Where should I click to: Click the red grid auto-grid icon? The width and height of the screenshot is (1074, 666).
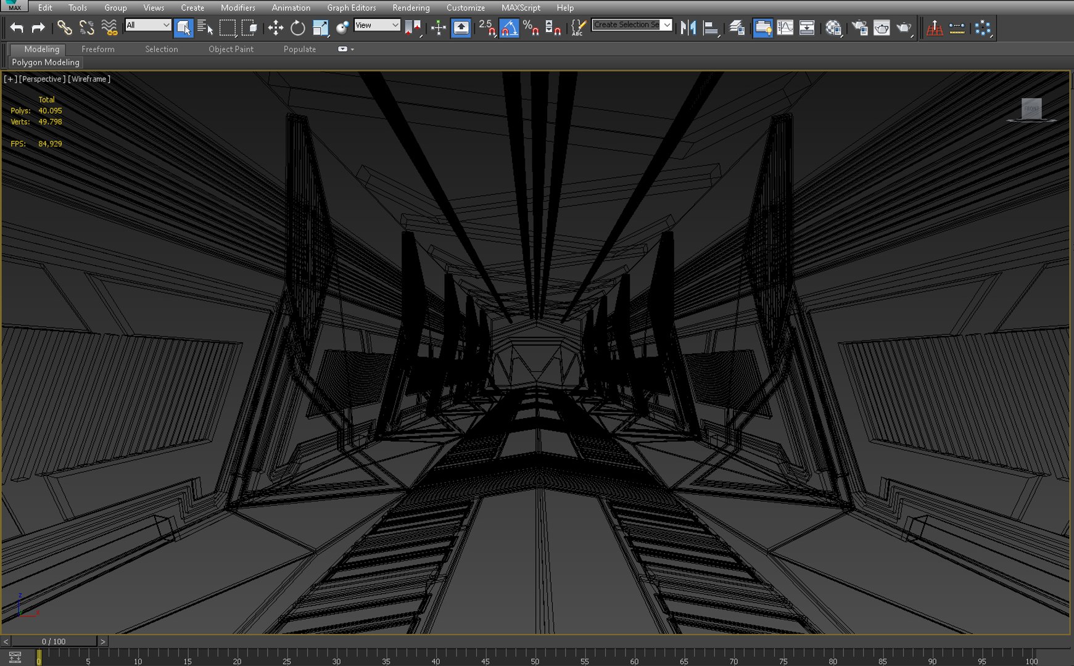[935, 28]
